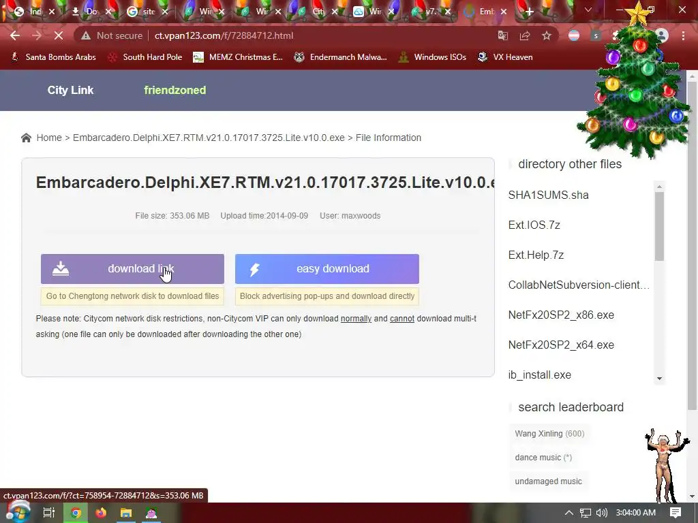Click the home icon in breadcrumb
This screenshot has width=698, height=523.
click(27, 138)
